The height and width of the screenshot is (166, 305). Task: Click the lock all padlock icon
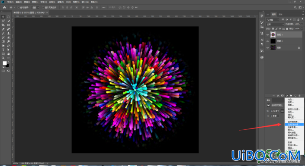click(x=287, y=29)
